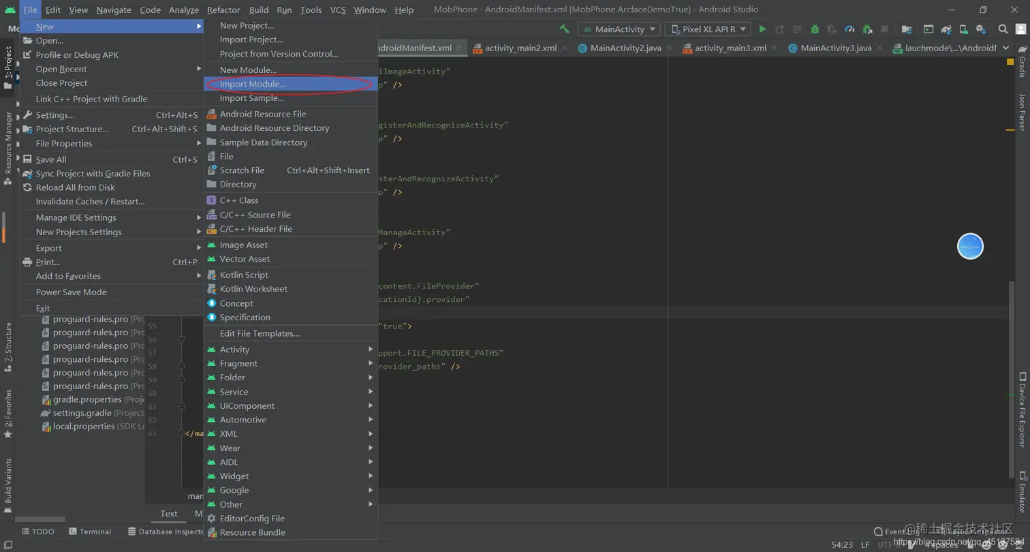This screenshot has height=552, width=1030.
Task: Open the Z: Structure side panel
Action: pos(8,348)
